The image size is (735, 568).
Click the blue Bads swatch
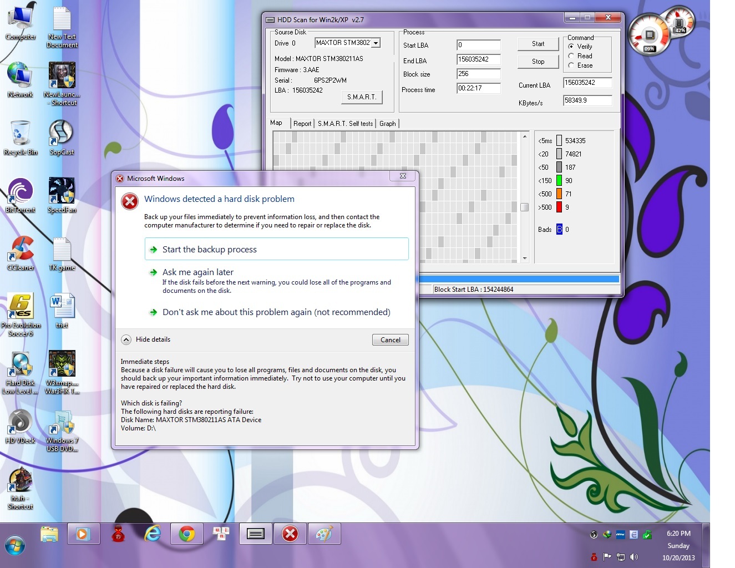(559, 229)
